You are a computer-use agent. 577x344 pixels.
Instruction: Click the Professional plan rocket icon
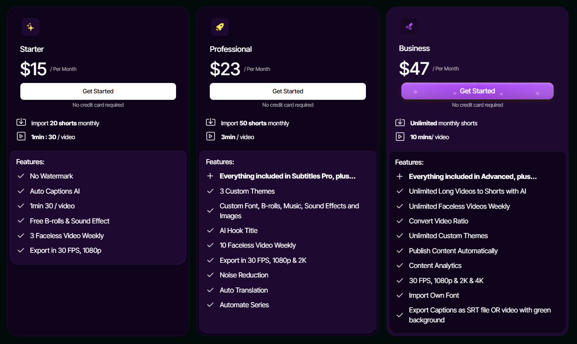tap(220, 27)
